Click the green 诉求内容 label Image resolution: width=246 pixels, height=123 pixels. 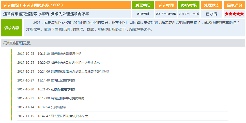click(x=12, y=28)
